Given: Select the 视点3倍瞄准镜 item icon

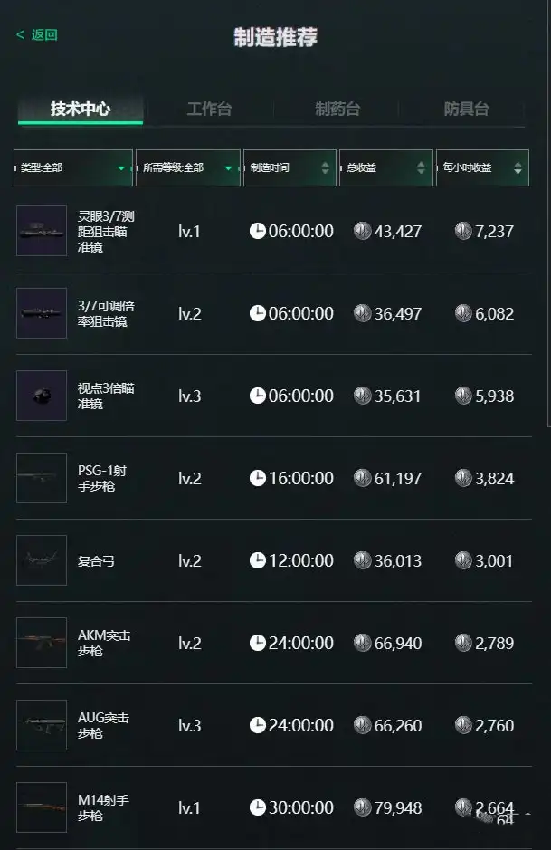Looking at the screenshot, I should tap(42, 396).
